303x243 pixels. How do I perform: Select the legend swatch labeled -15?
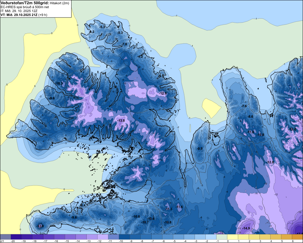(x=70, y=237)
